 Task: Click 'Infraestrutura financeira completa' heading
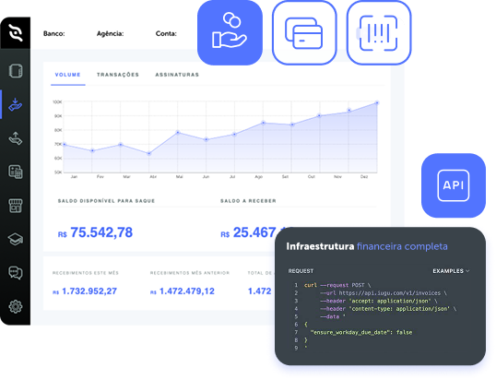point(367,246)
